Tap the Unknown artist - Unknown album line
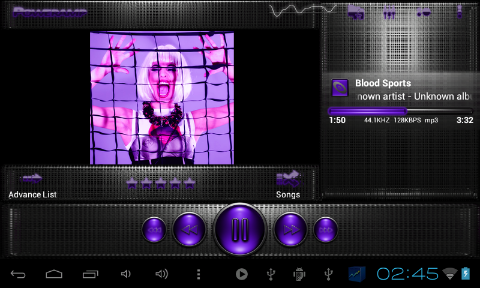Screen dimensions: 480x288 tap(414, 97)
